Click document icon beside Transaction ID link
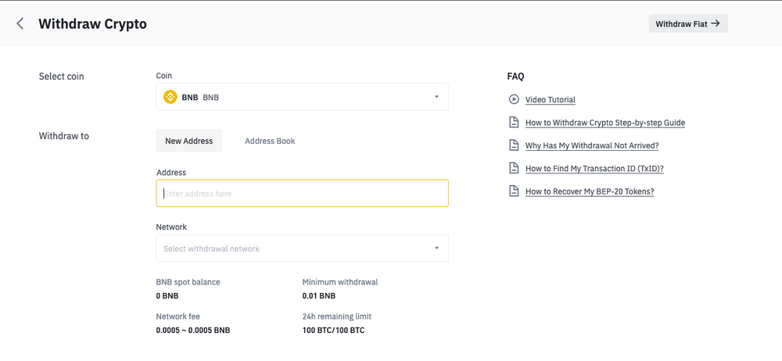Image resolution: width=782 pixels, height=361 pixels. pyautogui.click(x=514, y=168)
